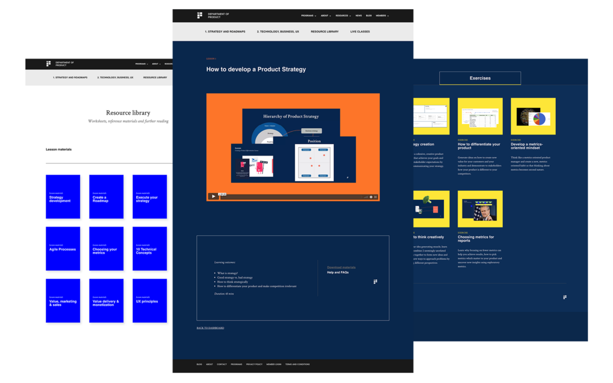Click Department of Product logo in center header
Viewport: 613px width, 383px height.
point(200,15)
